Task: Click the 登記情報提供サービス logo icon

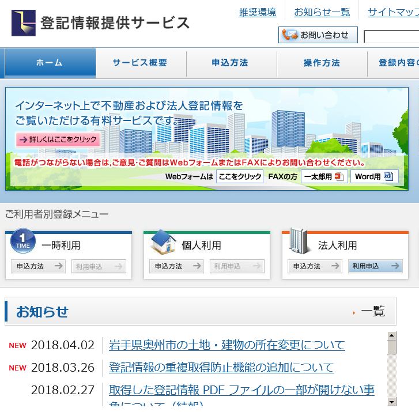Action: coord(24,23)
